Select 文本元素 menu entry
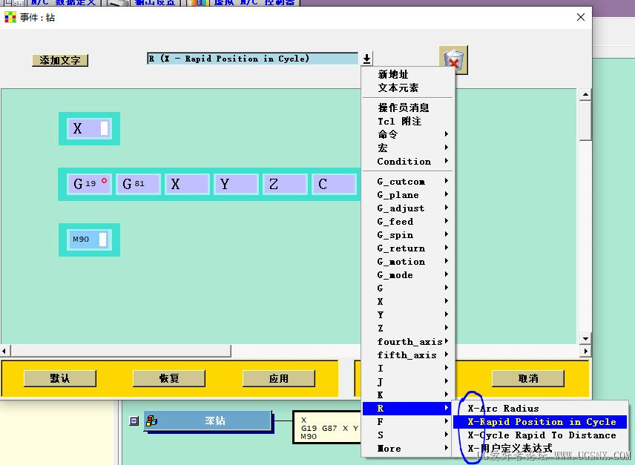 click(x=408, y=88)
